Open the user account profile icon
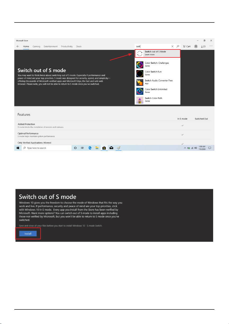This screenshot has width=229, height=324. (196, 46)
